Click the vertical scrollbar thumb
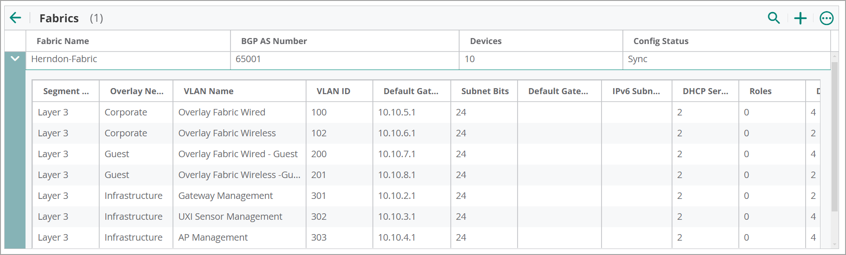Viewport: 846px width, 255px height. pyautogui.click(x=835, y=137)
